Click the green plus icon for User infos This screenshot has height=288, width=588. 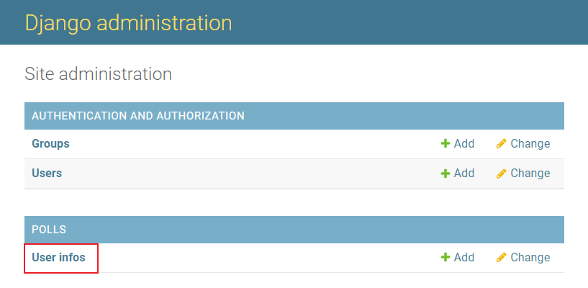tap(445, 257)
